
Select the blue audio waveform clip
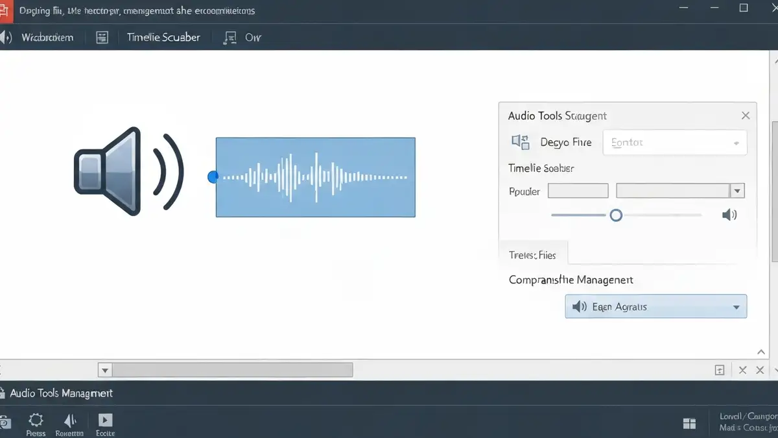click(315, 177)
